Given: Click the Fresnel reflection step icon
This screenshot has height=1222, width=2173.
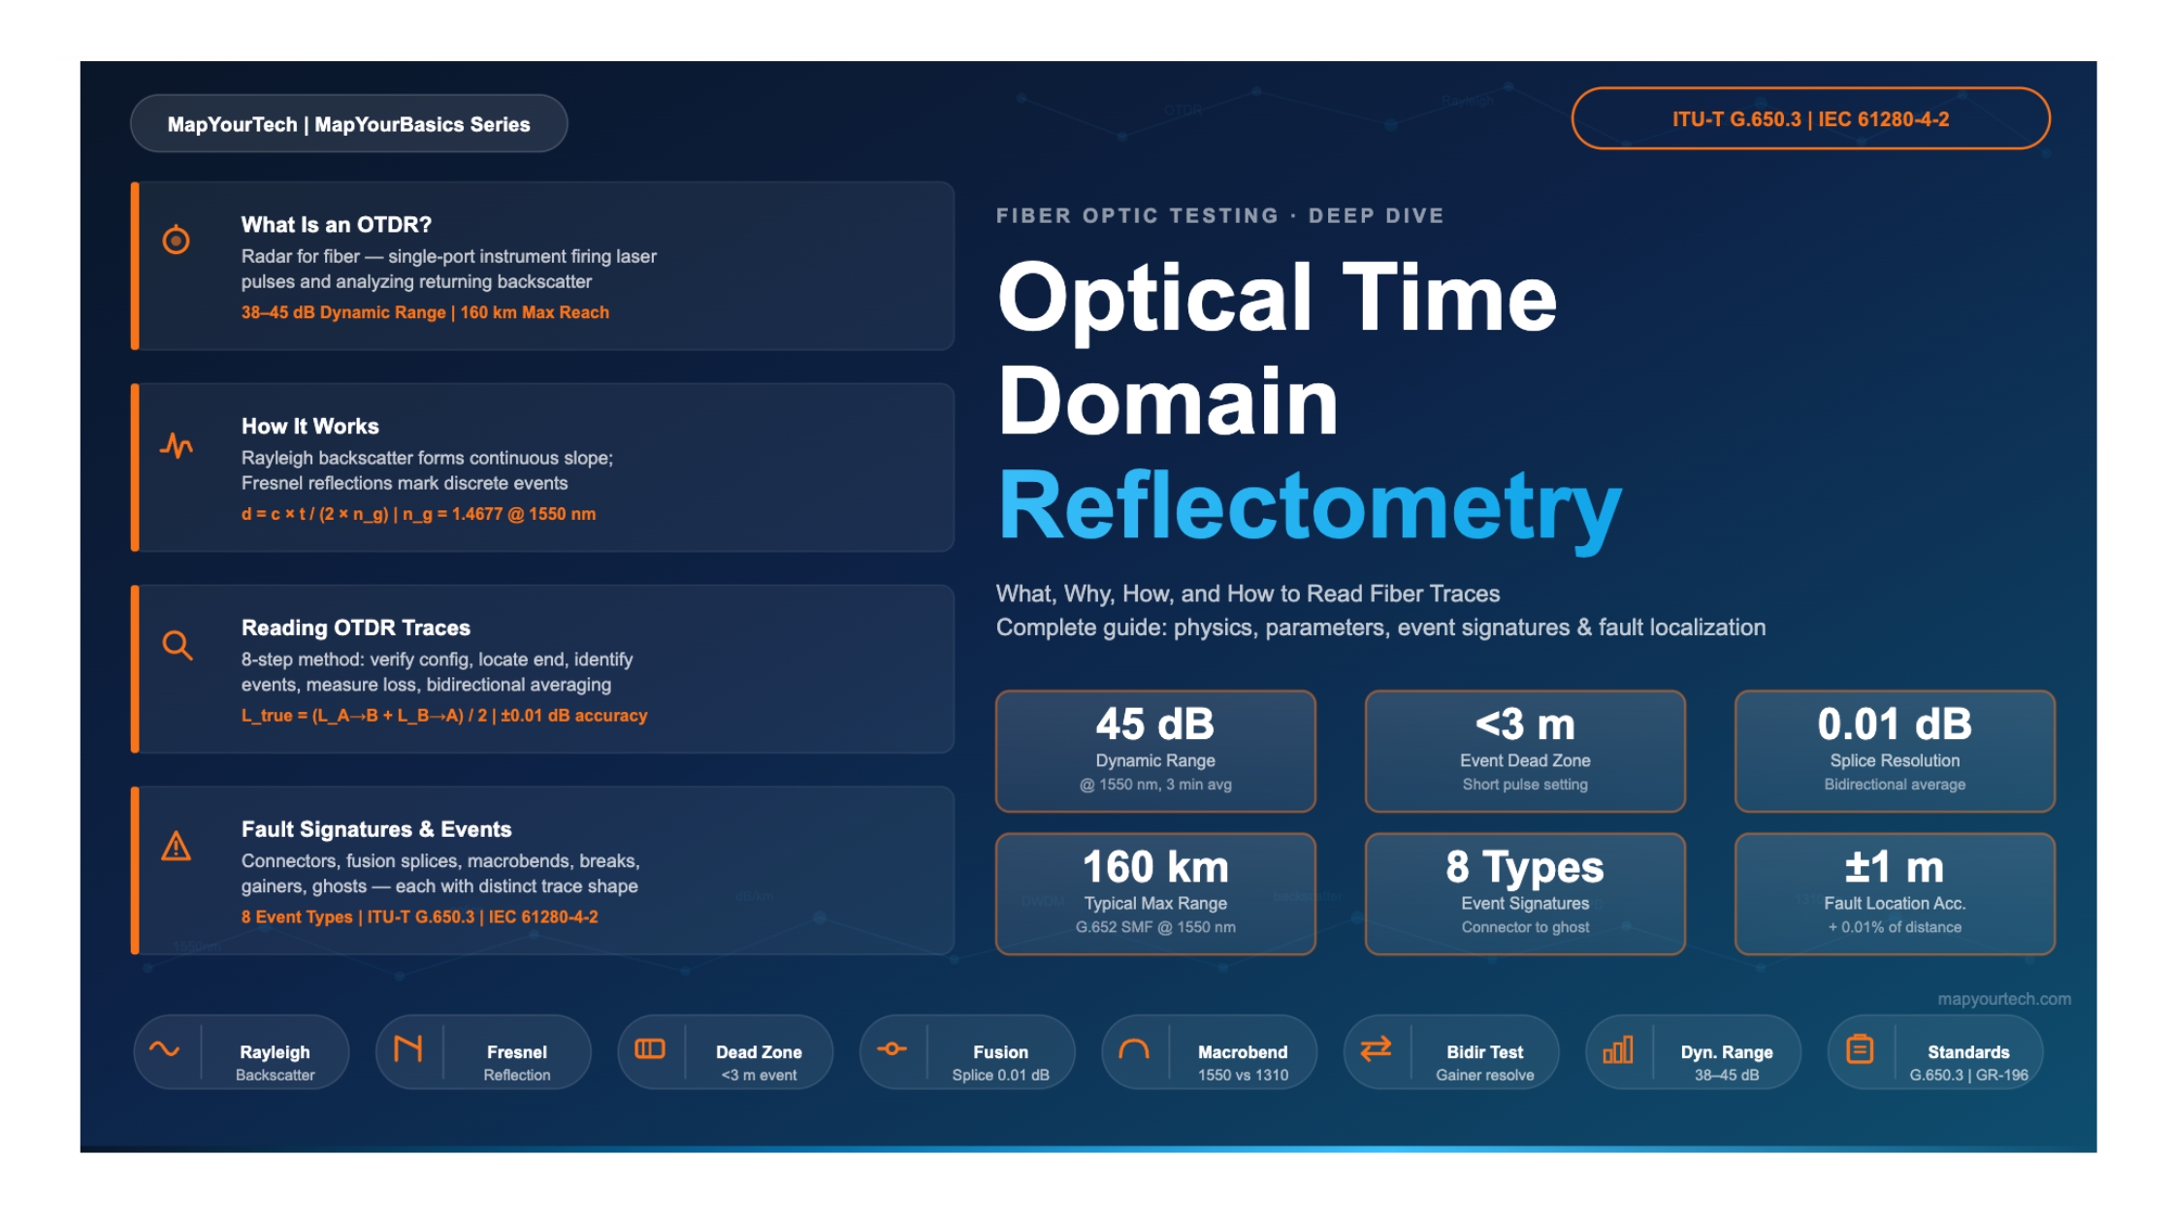Looking at the screenshot, I should pyautogui.click(x=407, y=1050).
